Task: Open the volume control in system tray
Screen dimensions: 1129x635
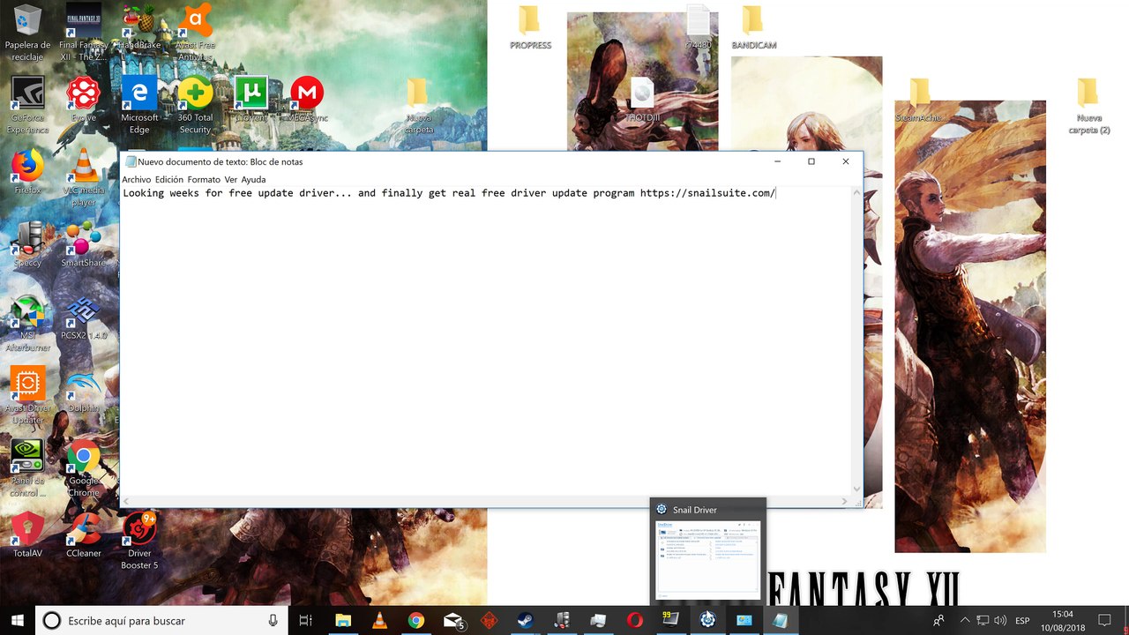Action: pyautogui.click(x=999, y=620)
